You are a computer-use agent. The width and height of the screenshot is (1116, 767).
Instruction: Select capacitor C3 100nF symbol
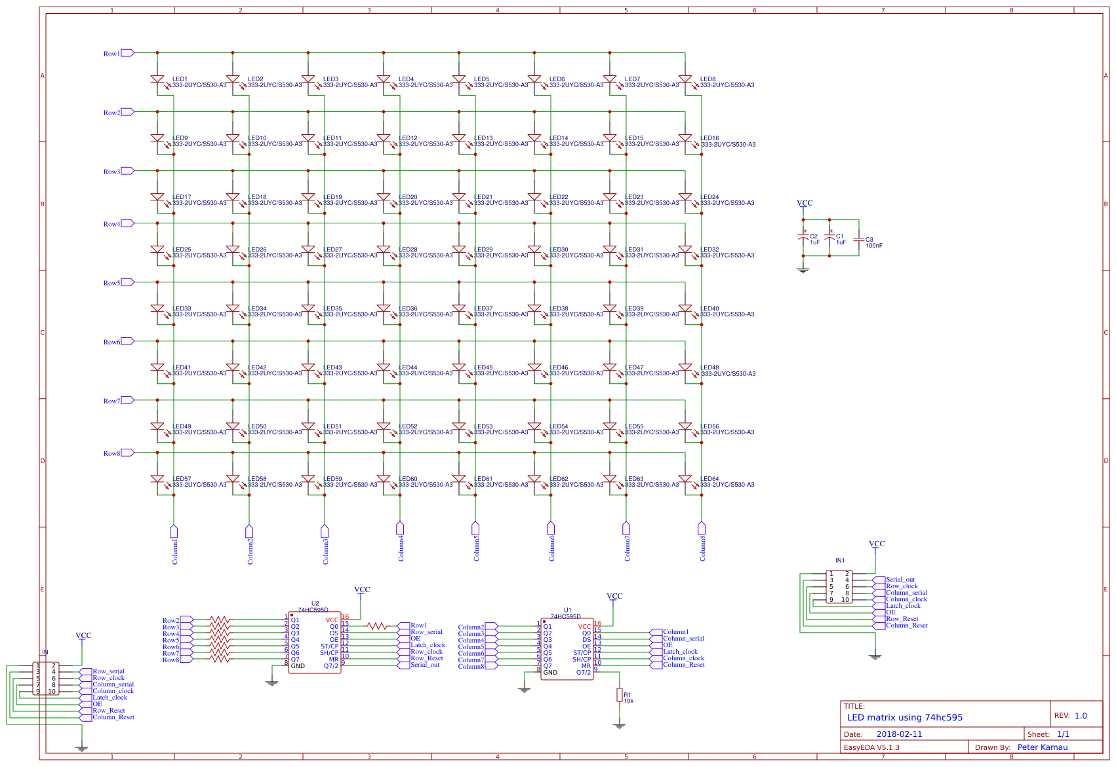point(859,239)
